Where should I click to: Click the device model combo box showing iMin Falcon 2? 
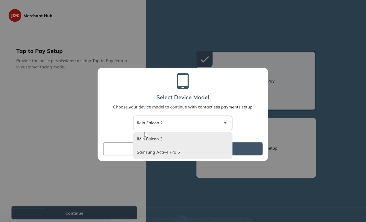coord(183,123)
